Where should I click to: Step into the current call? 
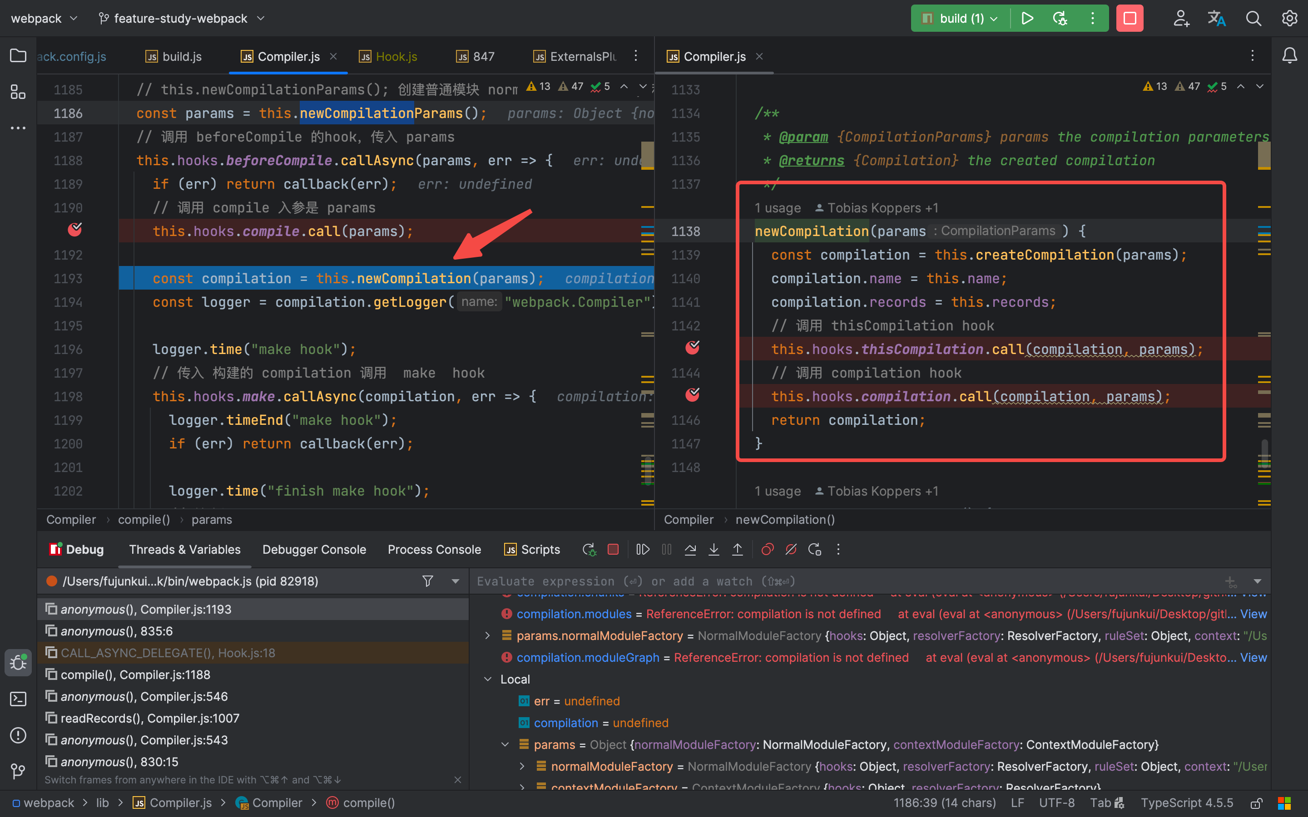[x=714, y=550]
